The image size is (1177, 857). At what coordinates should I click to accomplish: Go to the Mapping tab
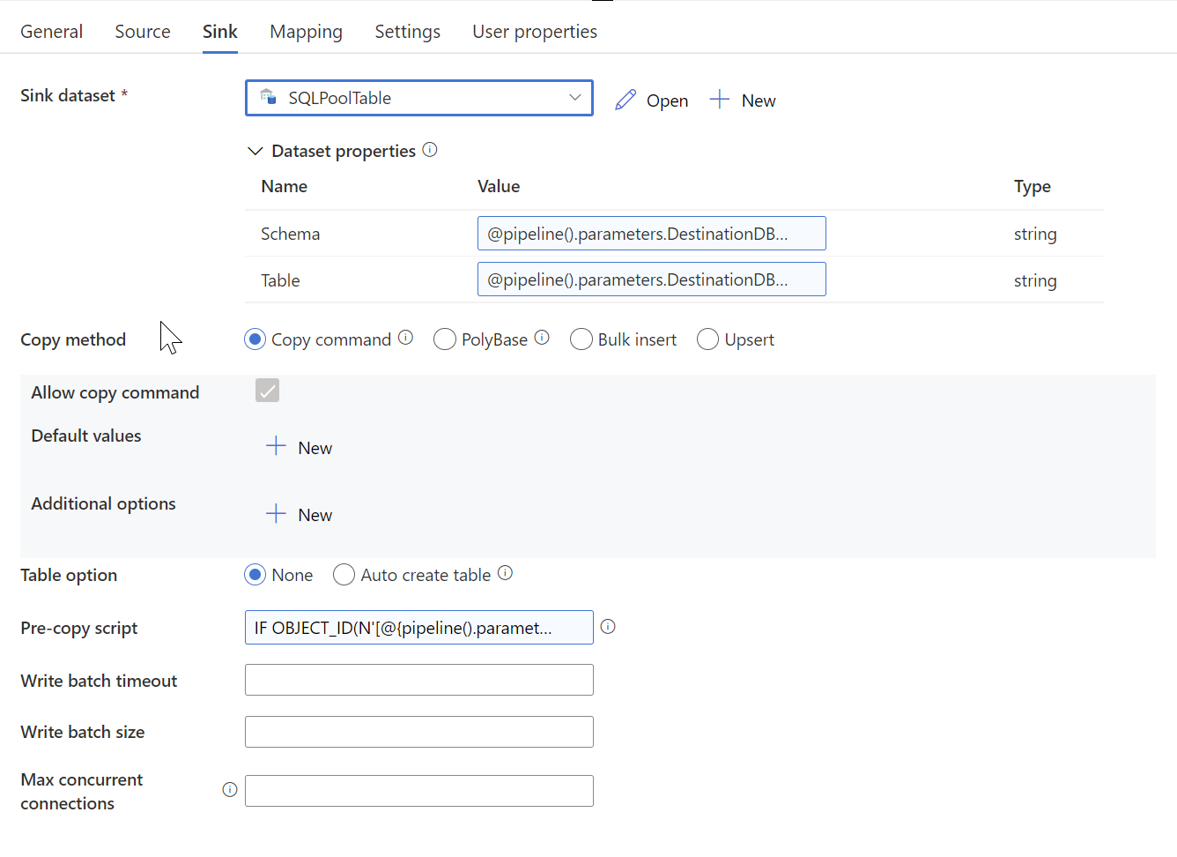(x=306, y=32)
